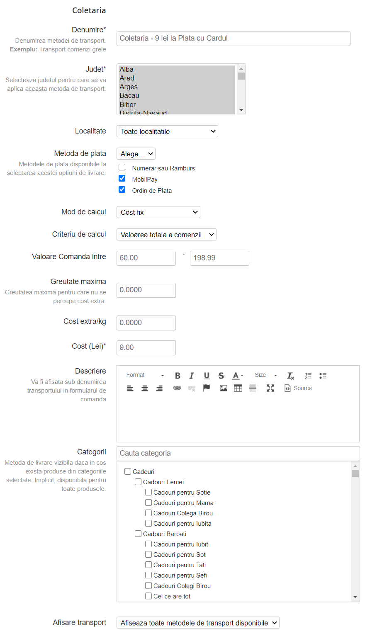Image resolution: width=365 pixels, height=636 pixels.
Task: Insert a link with the editor link icon
Action: (177, 388)
